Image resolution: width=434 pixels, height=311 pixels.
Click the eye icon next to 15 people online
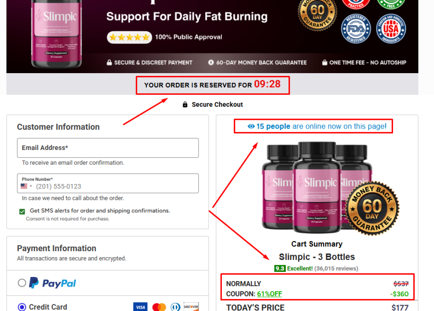[x=251, y=127]
